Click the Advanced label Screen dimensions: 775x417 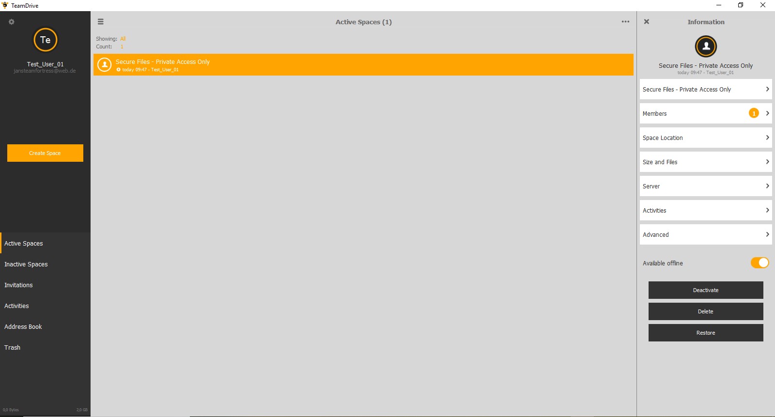[655, 234]
